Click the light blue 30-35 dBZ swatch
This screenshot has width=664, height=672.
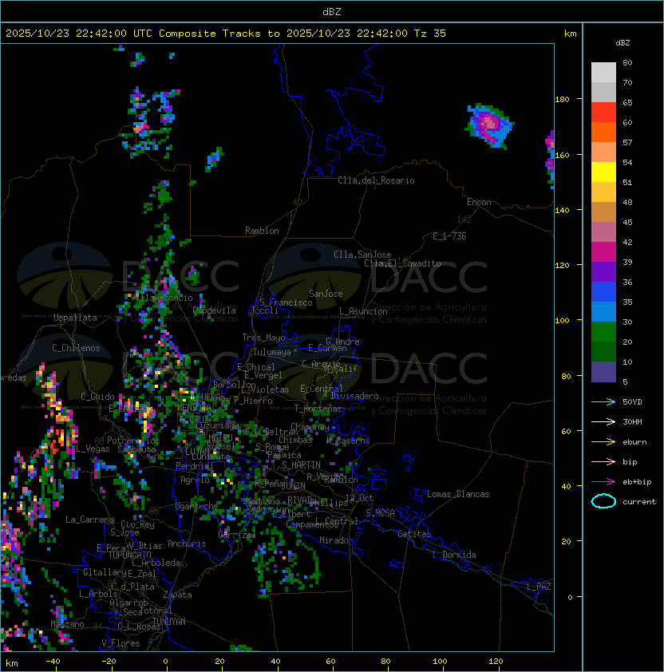pos(603,312)
